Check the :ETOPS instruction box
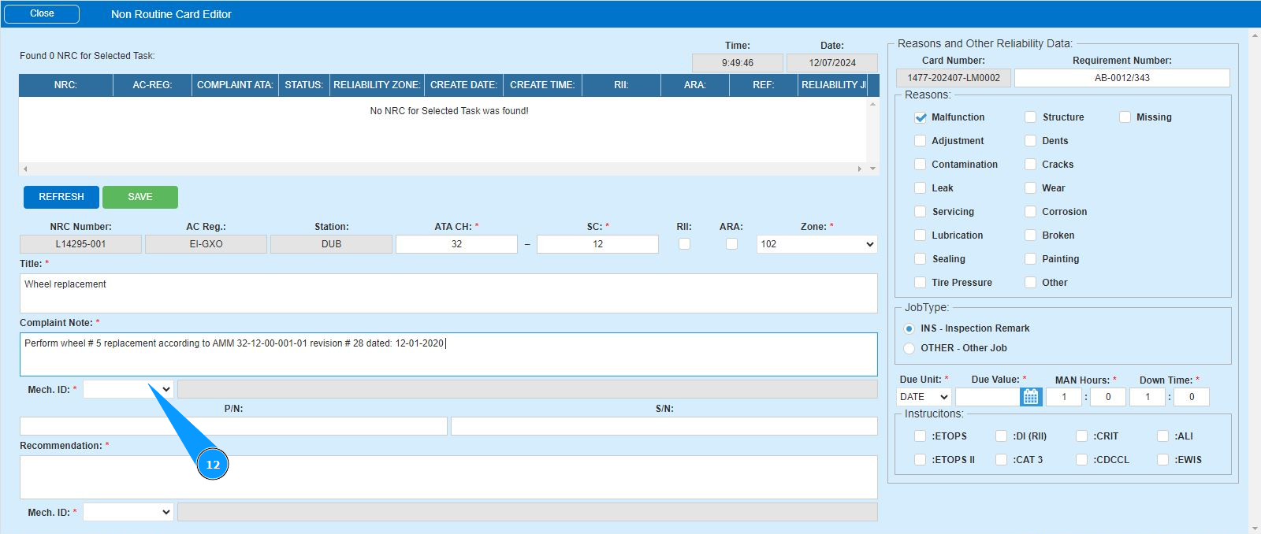Viewport: 1261px width, 534px height. pyautogui.click(x=920, y=436)
